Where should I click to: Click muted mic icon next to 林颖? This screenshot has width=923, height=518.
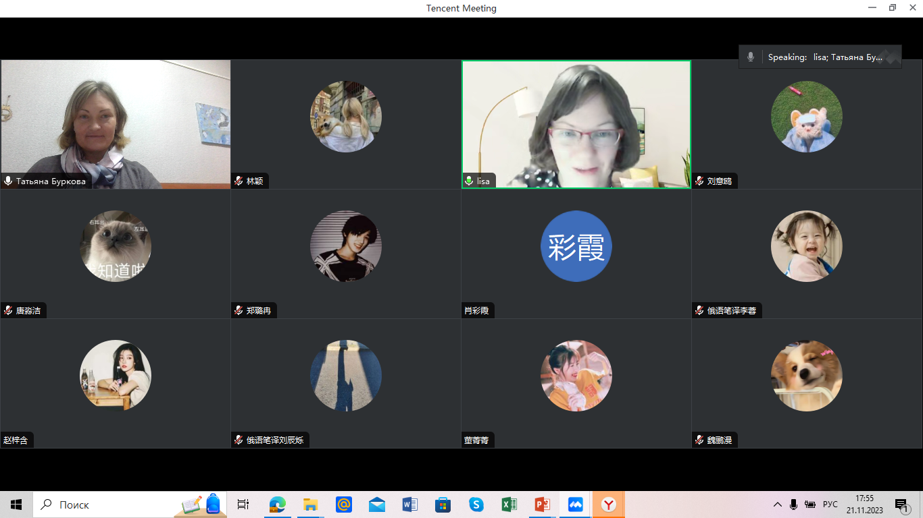(x=239, y=181)
